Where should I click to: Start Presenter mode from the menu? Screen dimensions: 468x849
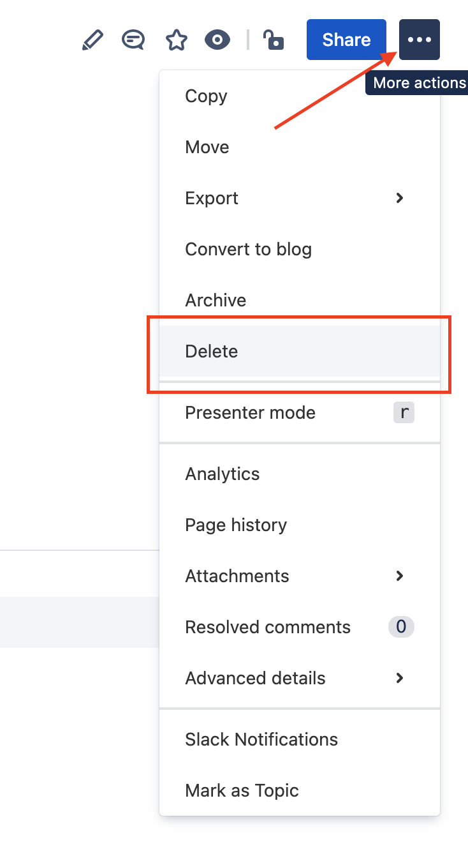click(300, 412)
